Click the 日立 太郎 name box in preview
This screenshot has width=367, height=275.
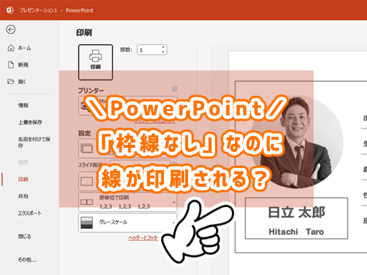coord(296,218)
